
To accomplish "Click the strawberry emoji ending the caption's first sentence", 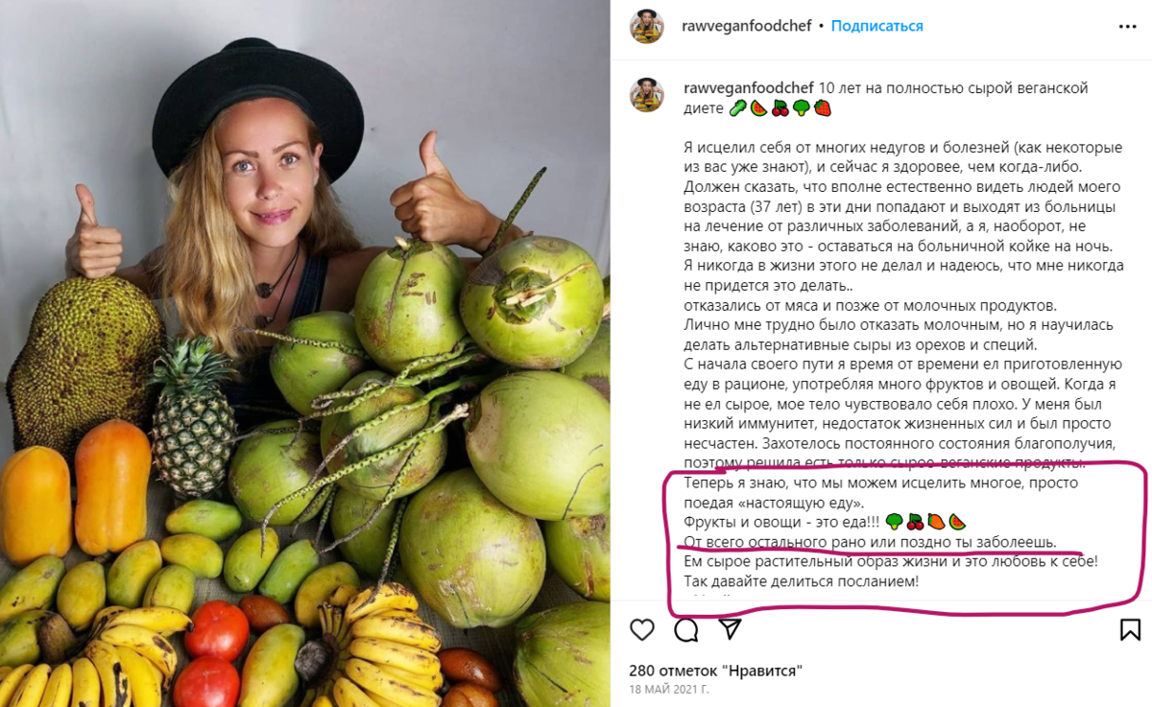I will click(822, 108).
